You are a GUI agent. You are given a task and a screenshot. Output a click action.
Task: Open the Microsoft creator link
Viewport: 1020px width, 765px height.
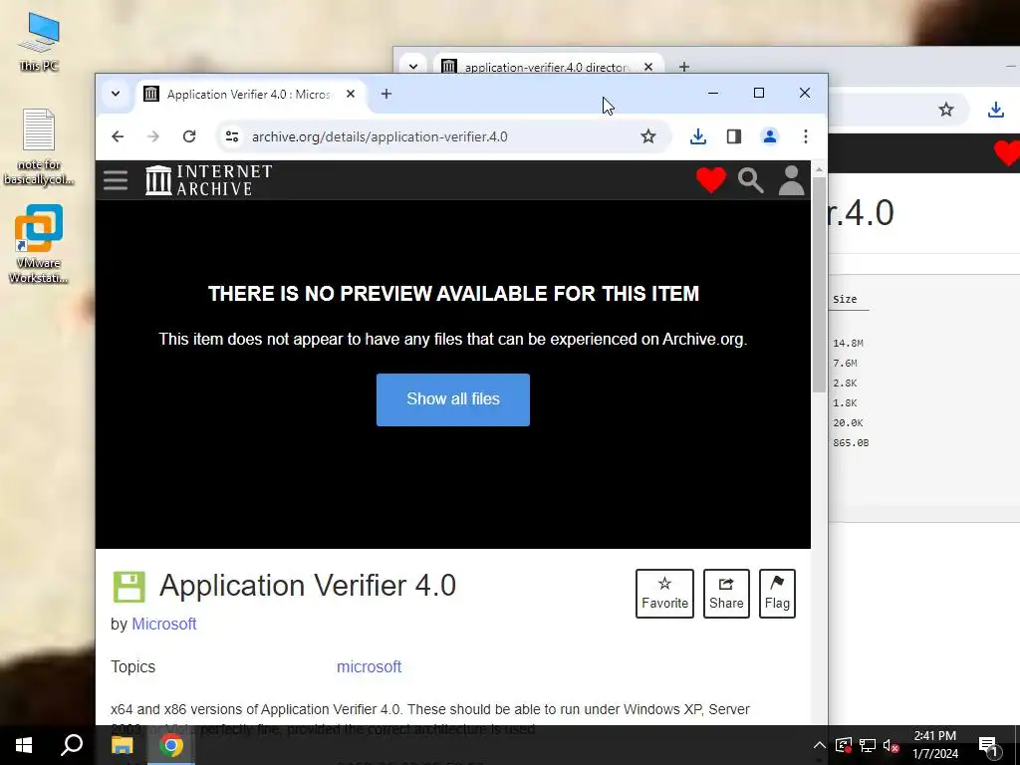[x=164, y=624]
